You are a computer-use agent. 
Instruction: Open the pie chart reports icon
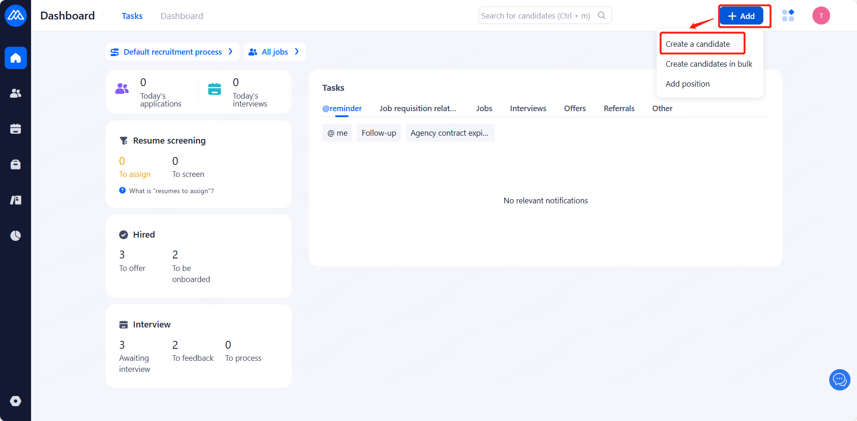16,236
